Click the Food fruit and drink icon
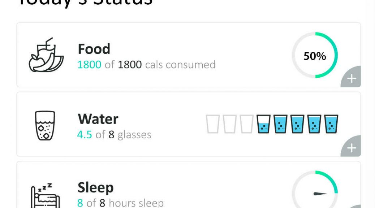The width and height of the screenshot is (375, 208). tap(46, 55)
